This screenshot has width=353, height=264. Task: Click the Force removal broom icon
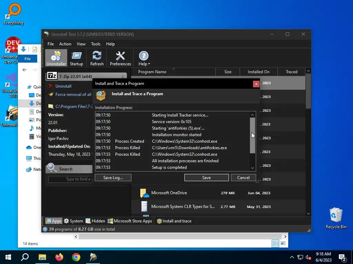tap(51, 95)
